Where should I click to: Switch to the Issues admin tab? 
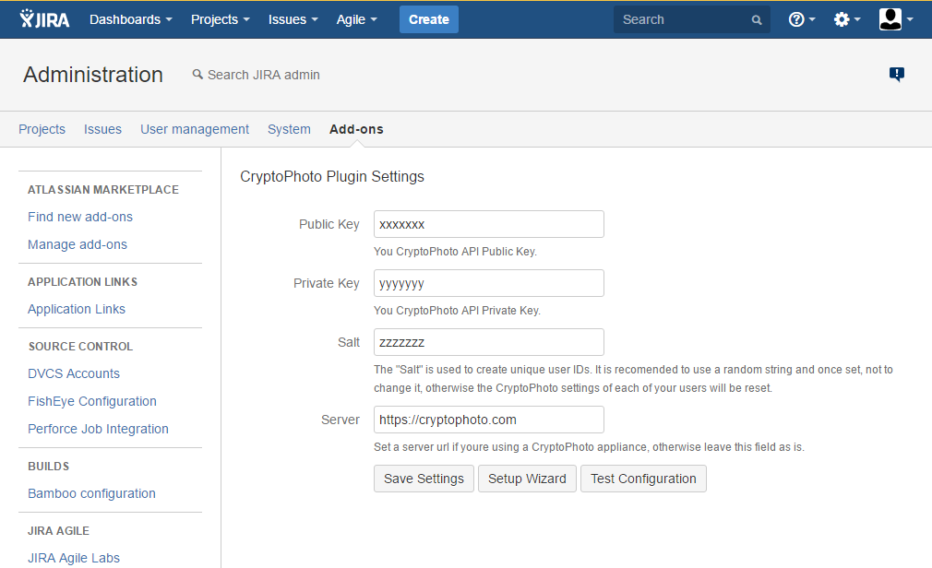click(102, 129)
